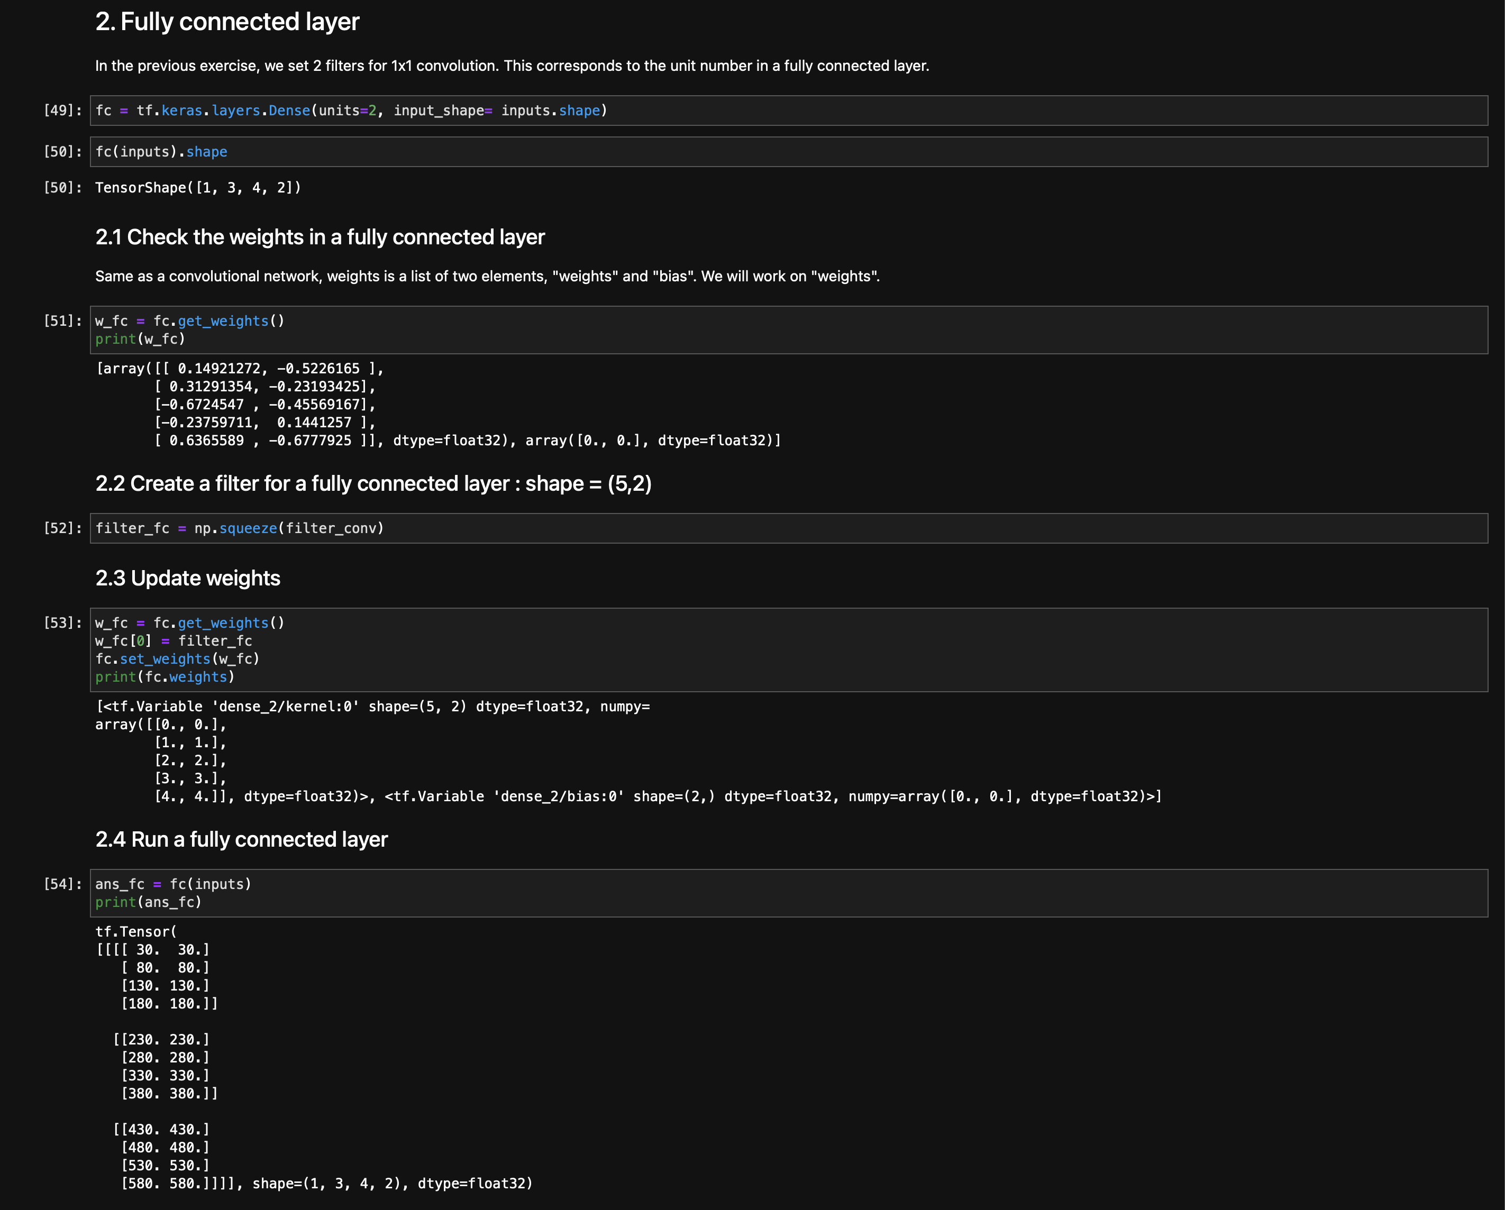Screen dimensions: 1505x1210
Task: Click the print(w_fc) line in cell 51
Action: coord(140,339)
